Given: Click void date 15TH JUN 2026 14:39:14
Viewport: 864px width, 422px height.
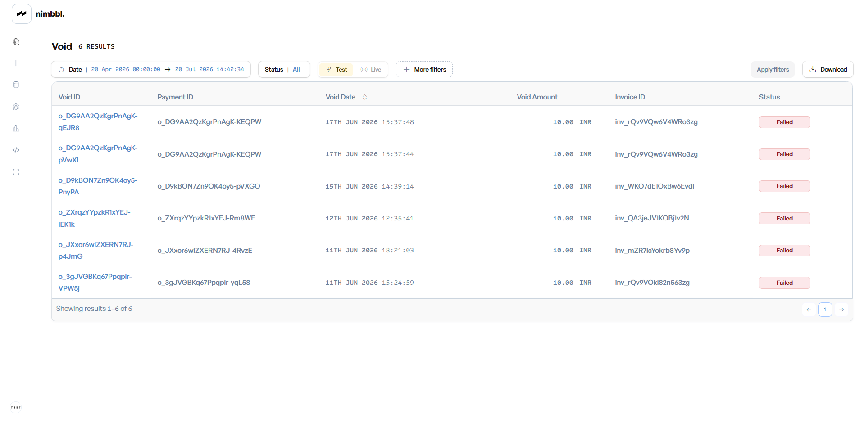Looking at the screenshot, I should click(370, 187).
